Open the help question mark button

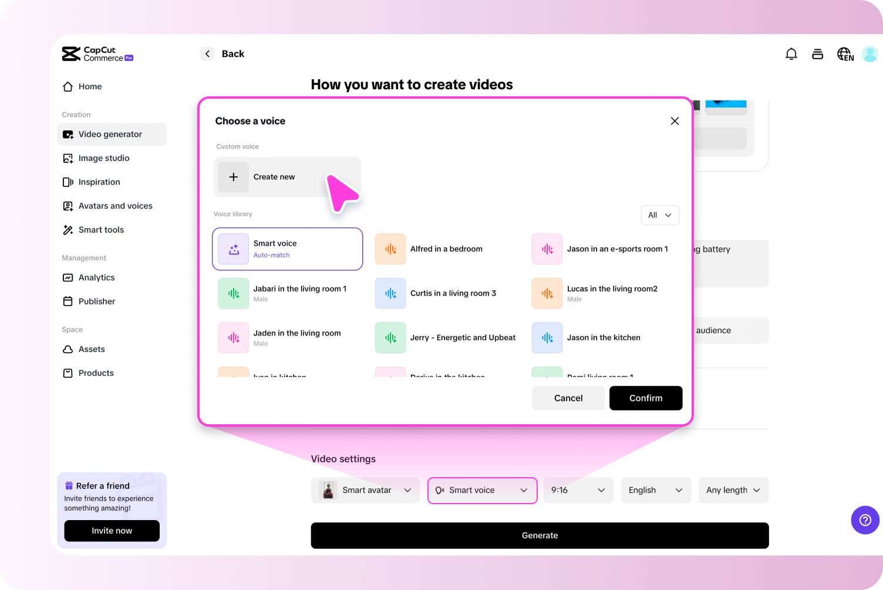click(x=865, y=520)
